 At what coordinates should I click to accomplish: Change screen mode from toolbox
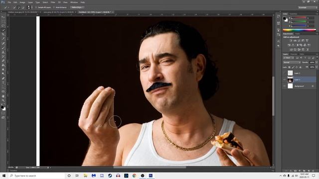[x=3, y=117]
